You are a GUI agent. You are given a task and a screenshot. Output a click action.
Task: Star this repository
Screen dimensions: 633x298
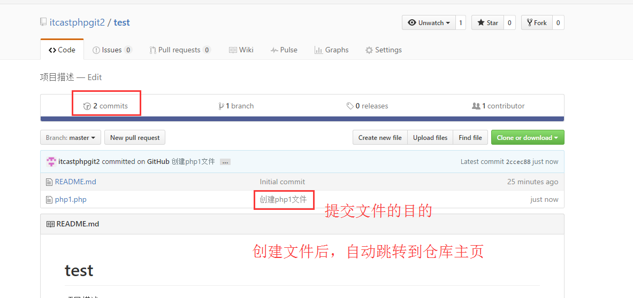point(487,22)
